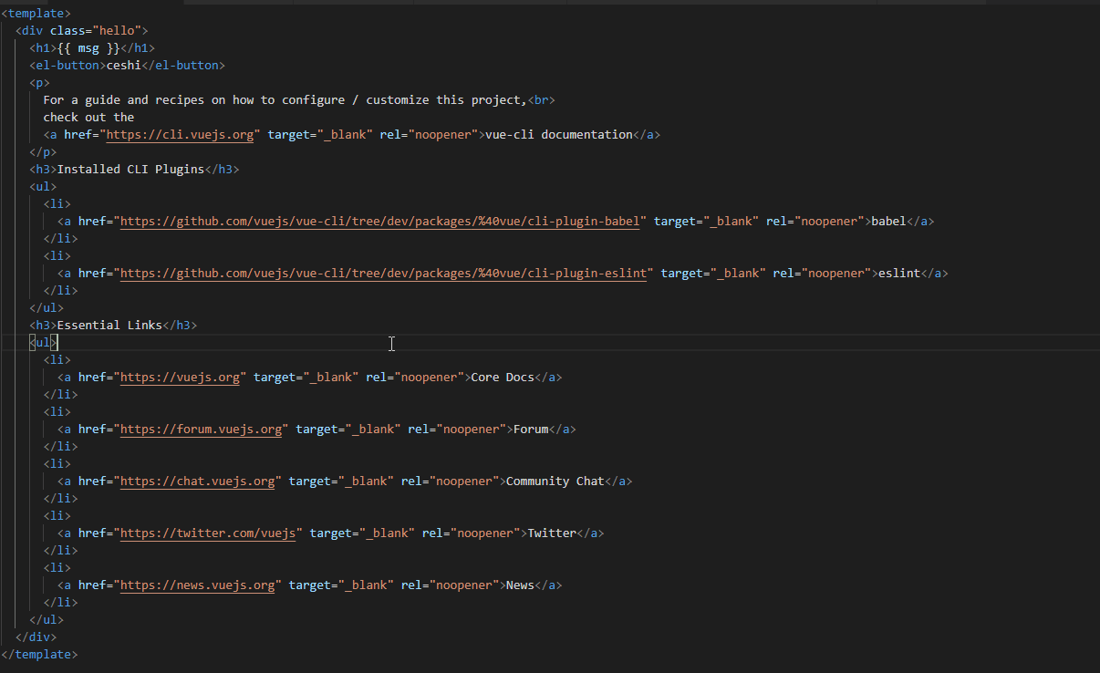Click the word 'babel' anchor text
The image size is (1100, 673).
pos(889,221)
